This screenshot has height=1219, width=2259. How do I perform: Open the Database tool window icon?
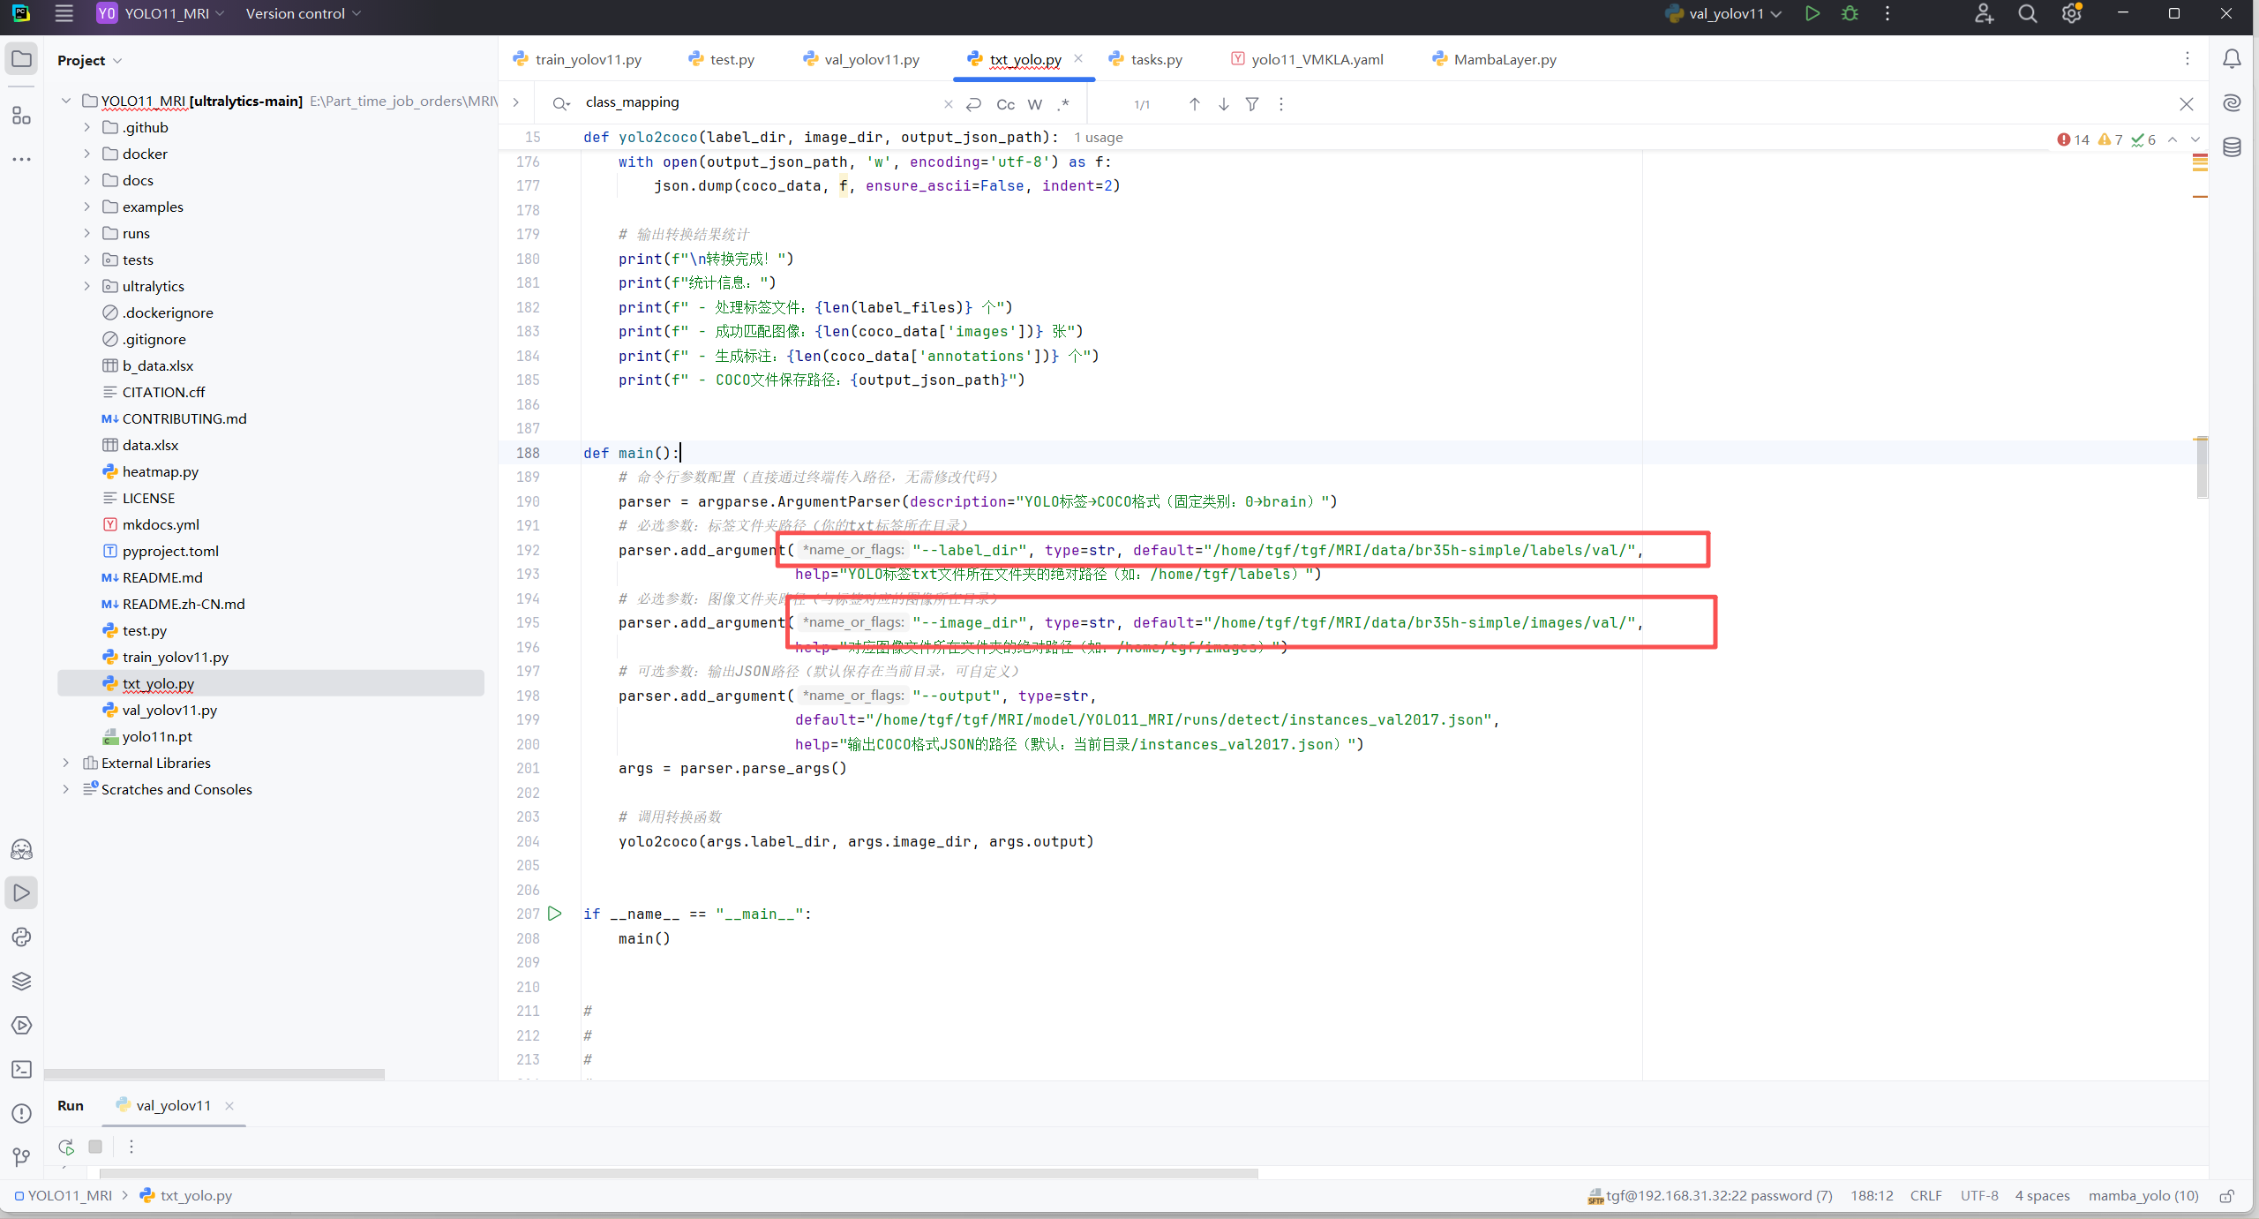tap(2232, 147)
